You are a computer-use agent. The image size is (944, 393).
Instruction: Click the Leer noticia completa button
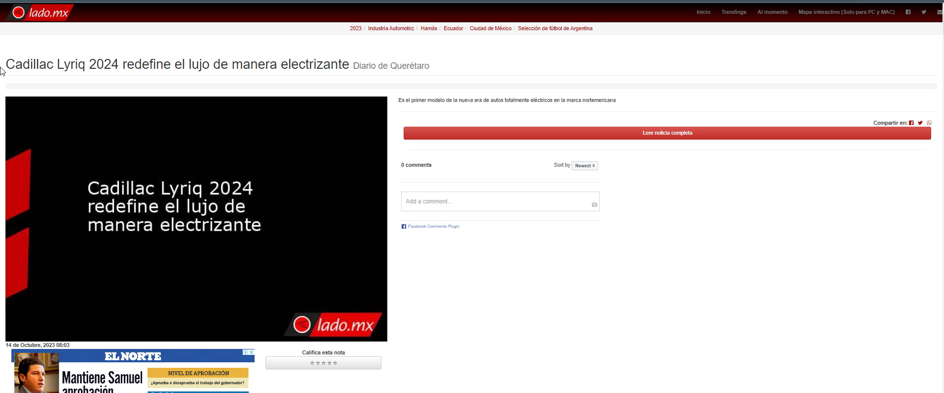tap(667, 133)
